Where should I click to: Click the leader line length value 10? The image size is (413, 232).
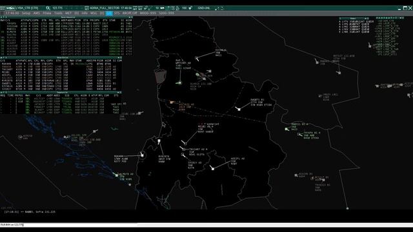tap(157, 8)
